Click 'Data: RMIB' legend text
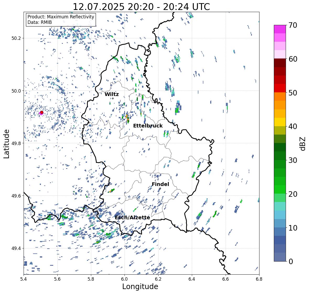The width and height of the screenshot is (309, 293). click(40, 22)
